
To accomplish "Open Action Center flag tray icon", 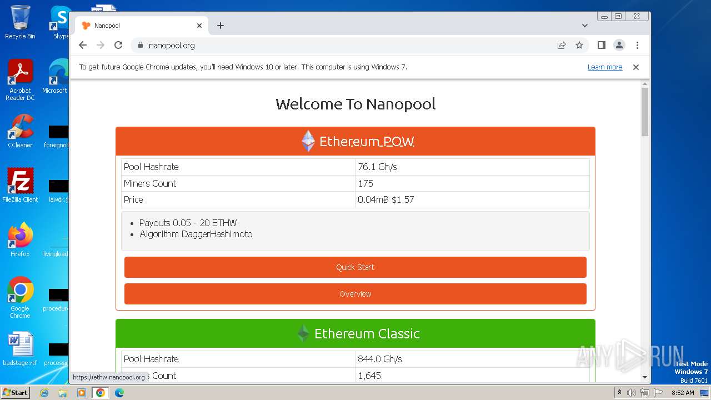I will (658, 393).
